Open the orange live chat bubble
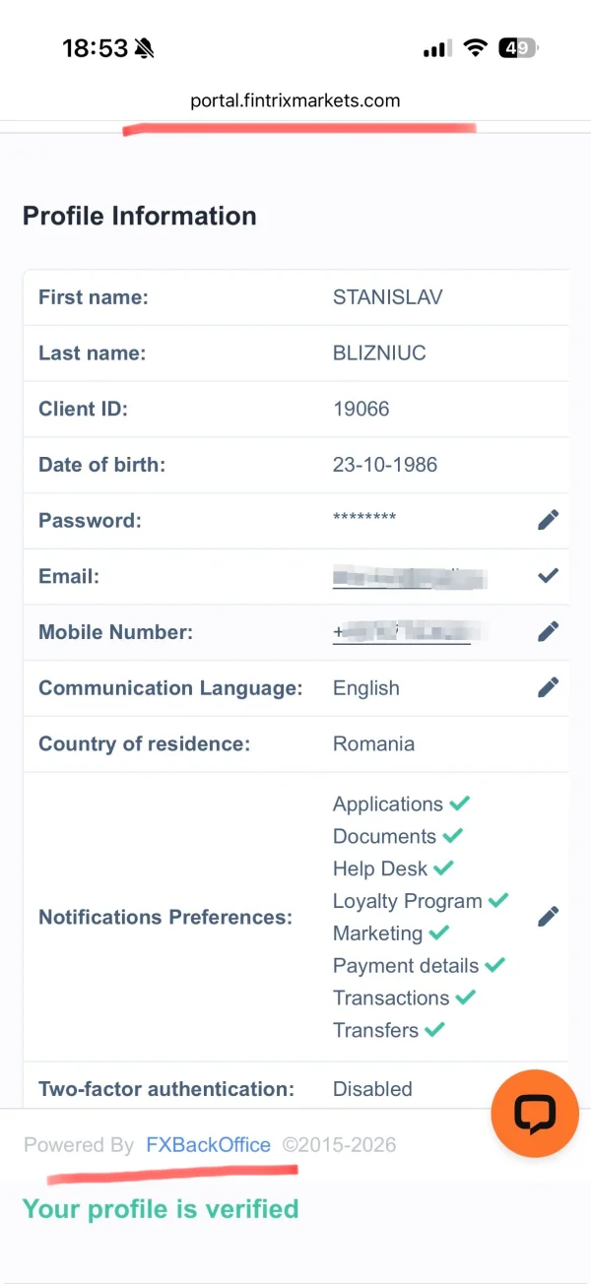591x1284 pixels. pyautogui.click(x=535, y=1113)
